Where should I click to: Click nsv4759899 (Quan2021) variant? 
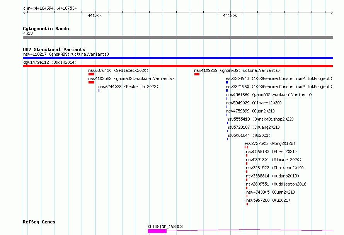250,111
